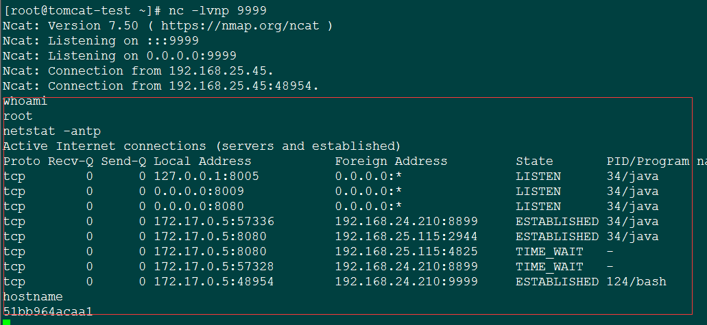Click the Foreign Address column header
This screenshot has width=707, height=325.
pyautogui.click(x=391, y=161)
